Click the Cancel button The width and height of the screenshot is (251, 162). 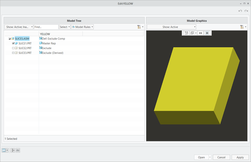click(221, 157)
